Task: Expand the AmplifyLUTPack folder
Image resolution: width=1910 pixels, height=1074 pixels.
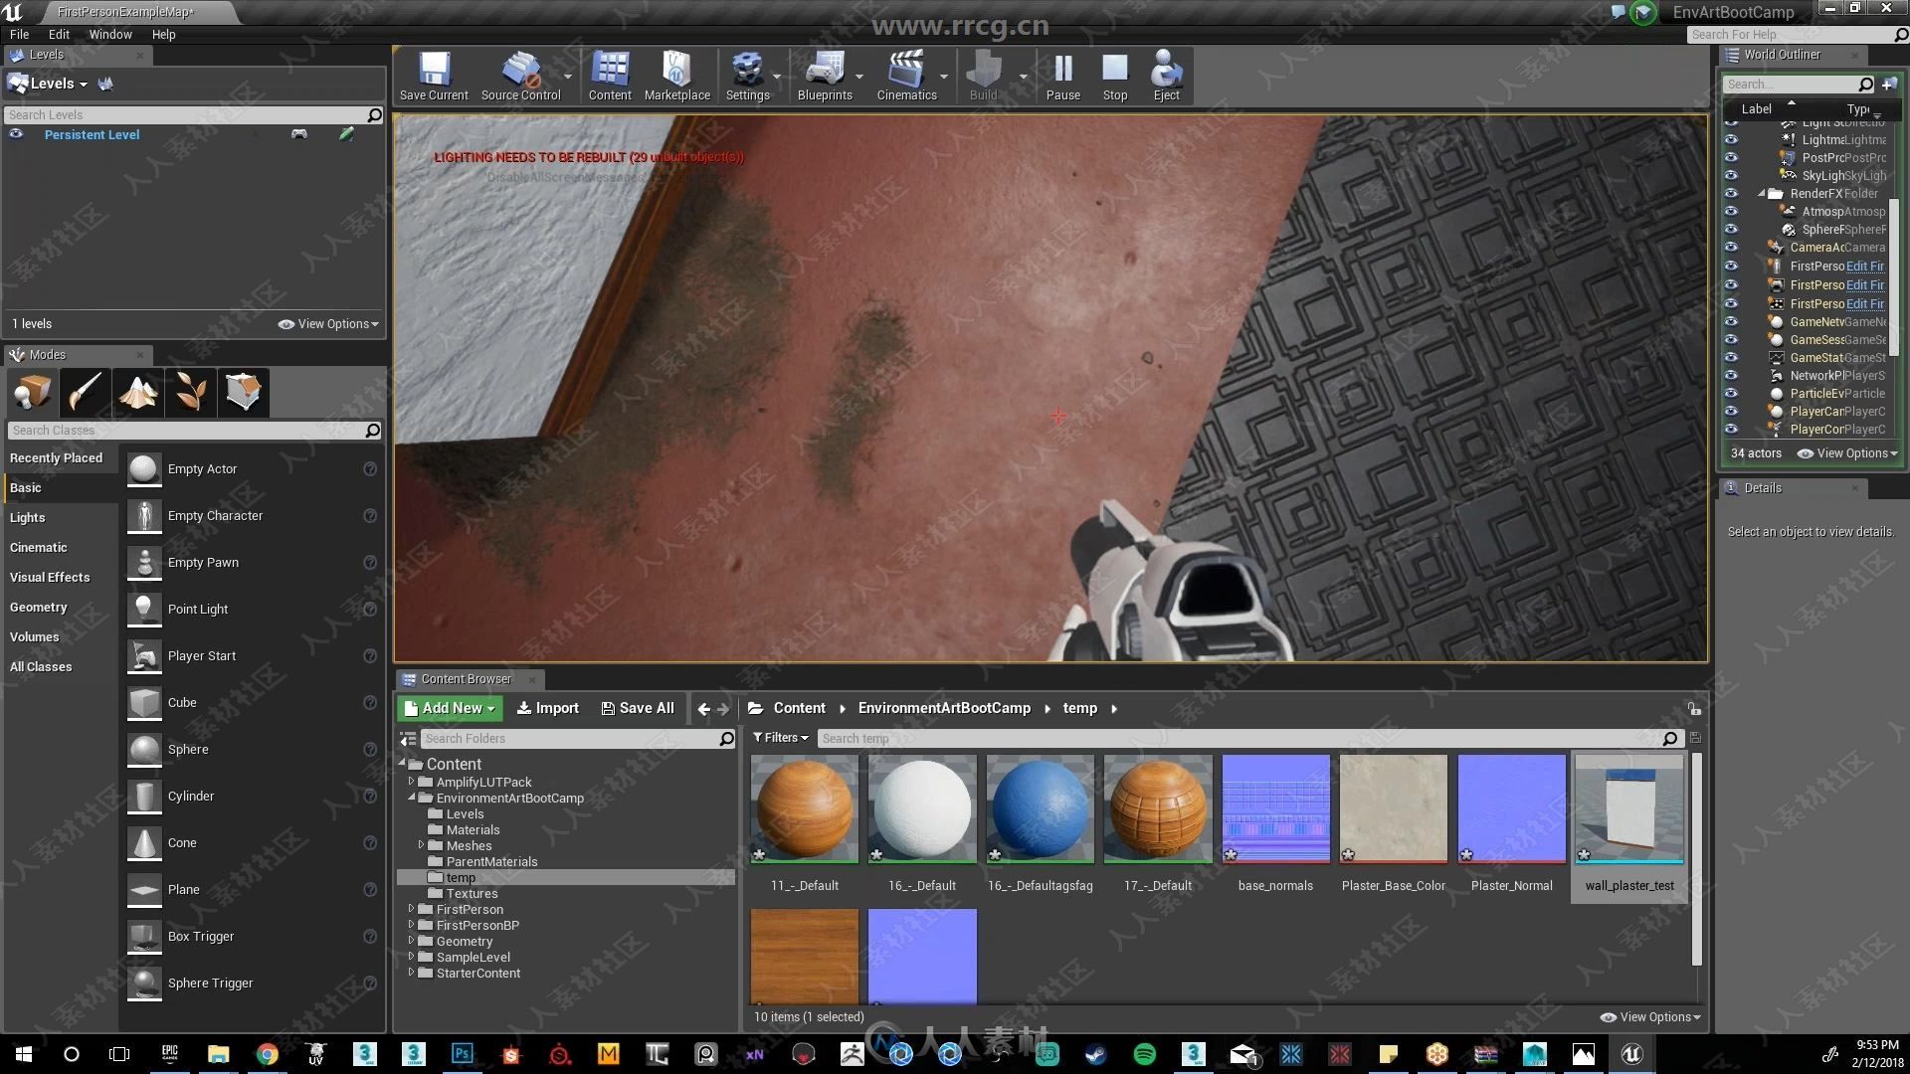Action: pos(411,782)
